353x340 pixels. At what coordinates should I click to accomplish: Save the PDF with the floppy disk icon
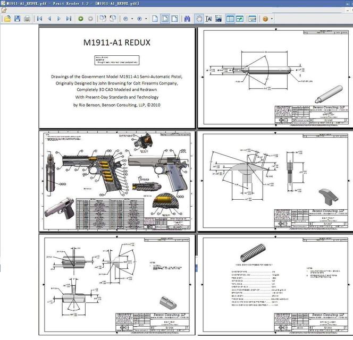(17, 19)
